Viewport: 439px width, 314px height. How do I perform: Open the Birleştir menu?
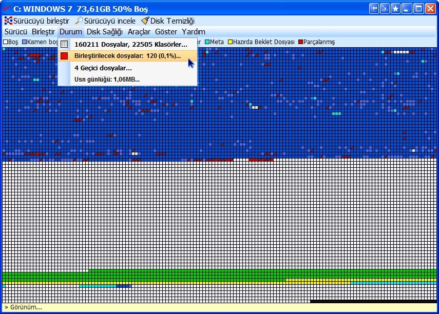tap(43, 32)
